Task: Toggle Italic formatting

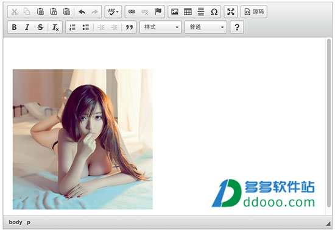Action: coord(27,27)
